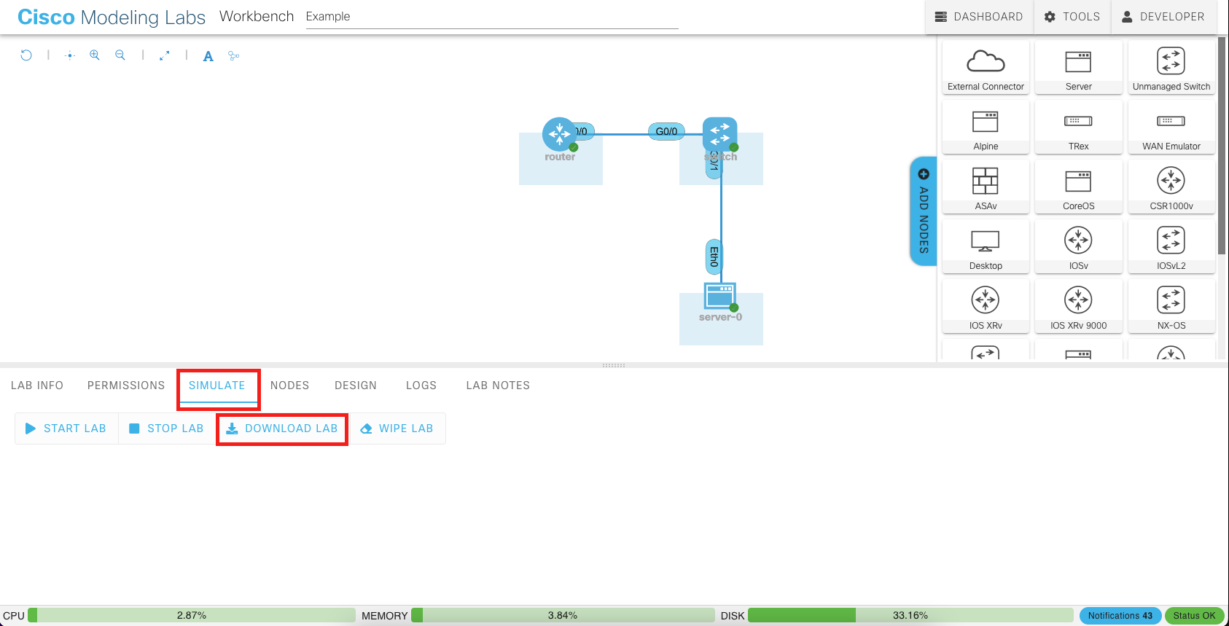The height and width of the screenshot is (626, 1229).
Task: Edit the lab title field 'Example'
Action: click(x=492, y=17)
